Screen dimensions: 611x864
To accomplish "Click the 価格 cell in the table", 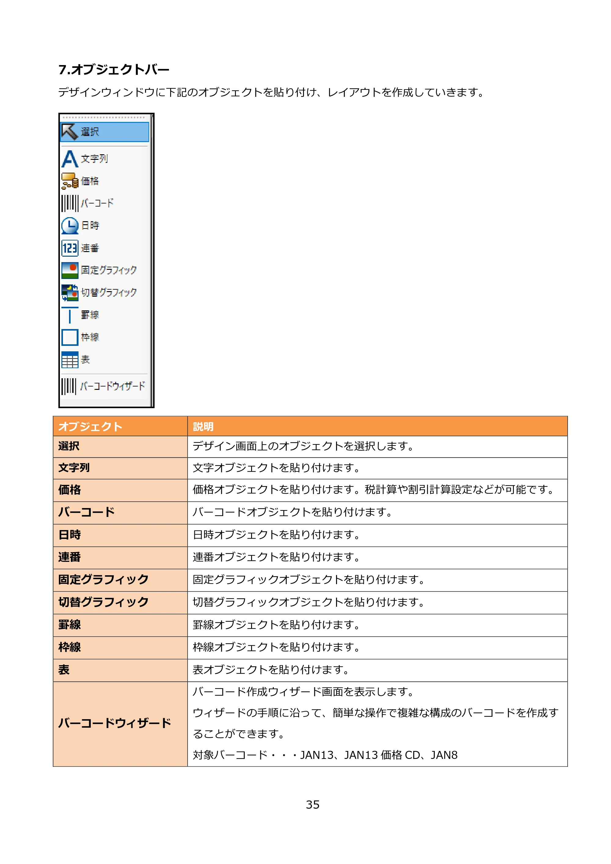I will point(120,490).
